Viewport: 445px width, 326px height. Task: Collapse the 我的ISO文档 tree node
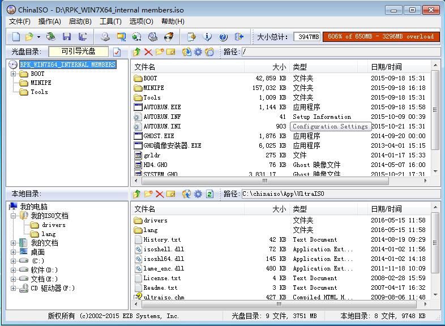pos(13,216)
